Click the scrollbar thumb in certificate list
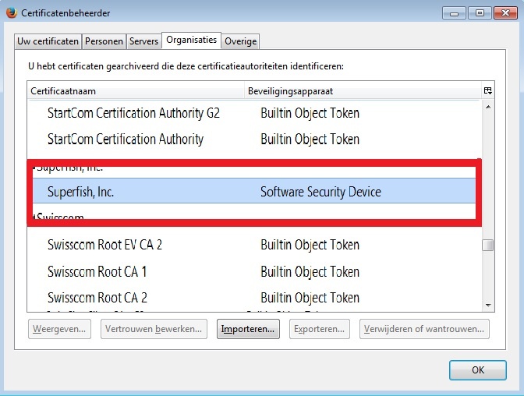This screenshot has width=524, height=396. (x=488, y=245)
